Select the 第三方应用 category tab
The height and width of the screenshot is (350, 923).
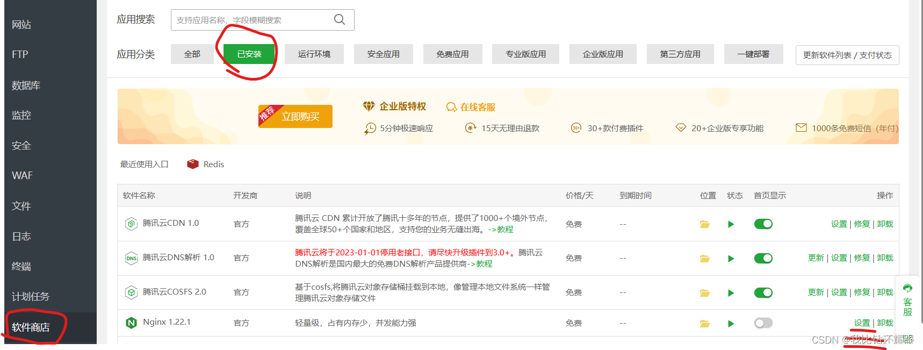tap(680, 54)
